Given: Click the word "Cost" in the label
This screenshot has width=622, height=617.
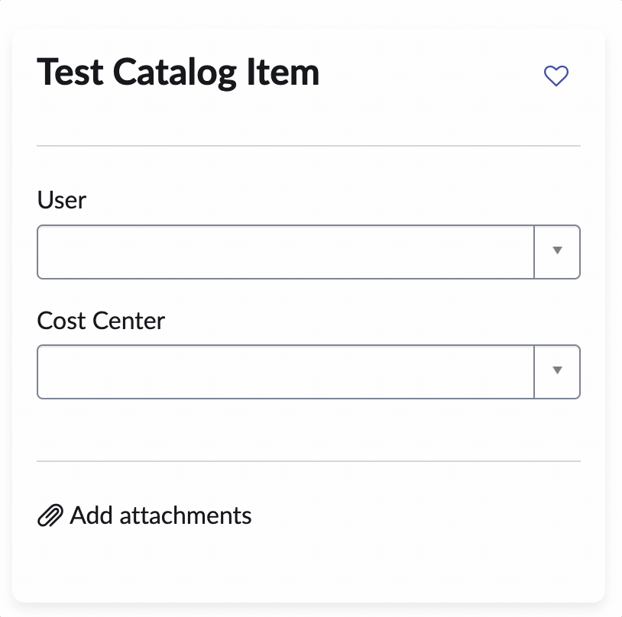Looking at the screenshot, I should click(62, 320).
